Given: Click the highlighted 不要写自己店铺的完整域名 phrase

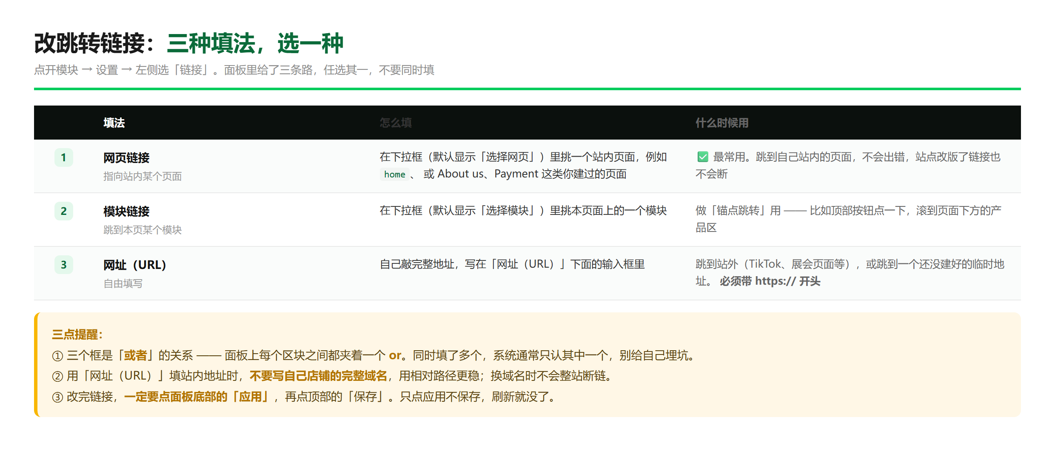Looking at the screenshot, I should pos(318,376).
